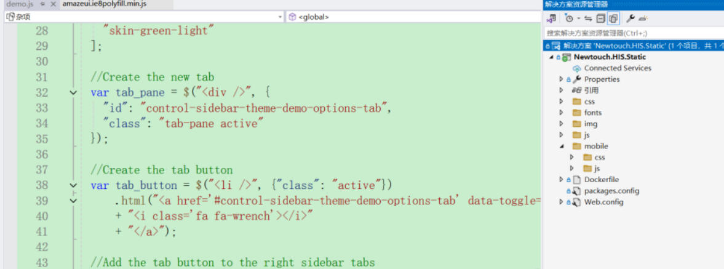Screen dimensions: 724x269
Task: Click the //Create the tab button comment
Action: [x=162, y=170]
